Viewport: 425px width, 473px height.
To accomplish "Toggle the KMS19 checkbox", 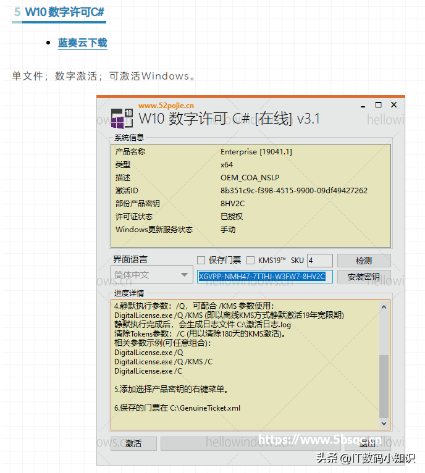I will 251,260.
